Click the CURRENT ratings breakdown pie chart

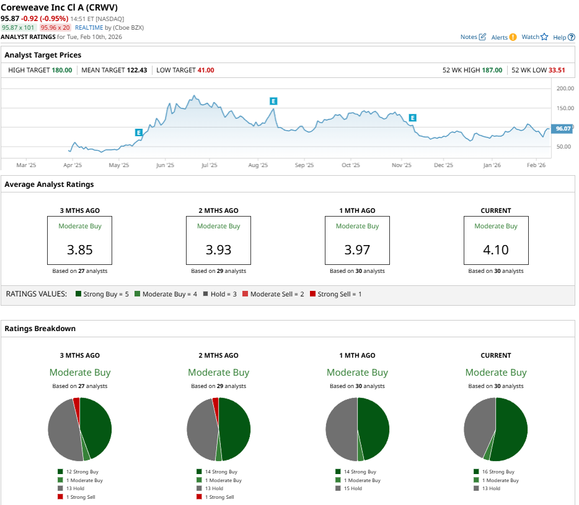[x=495, y=429]
